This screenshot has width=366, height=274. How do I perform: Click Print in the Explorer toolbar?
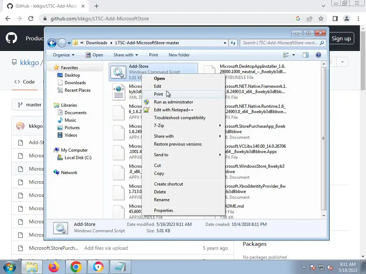coord(153,55)
